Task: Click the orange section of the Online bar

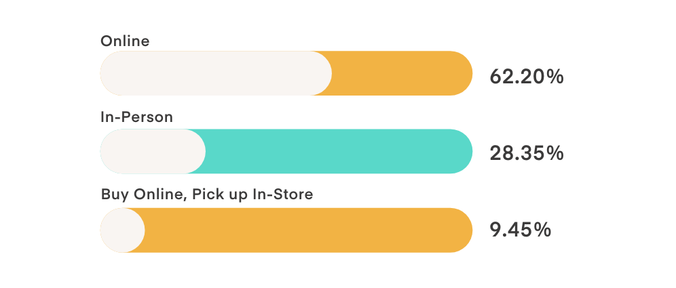Action: click(400, 73)
